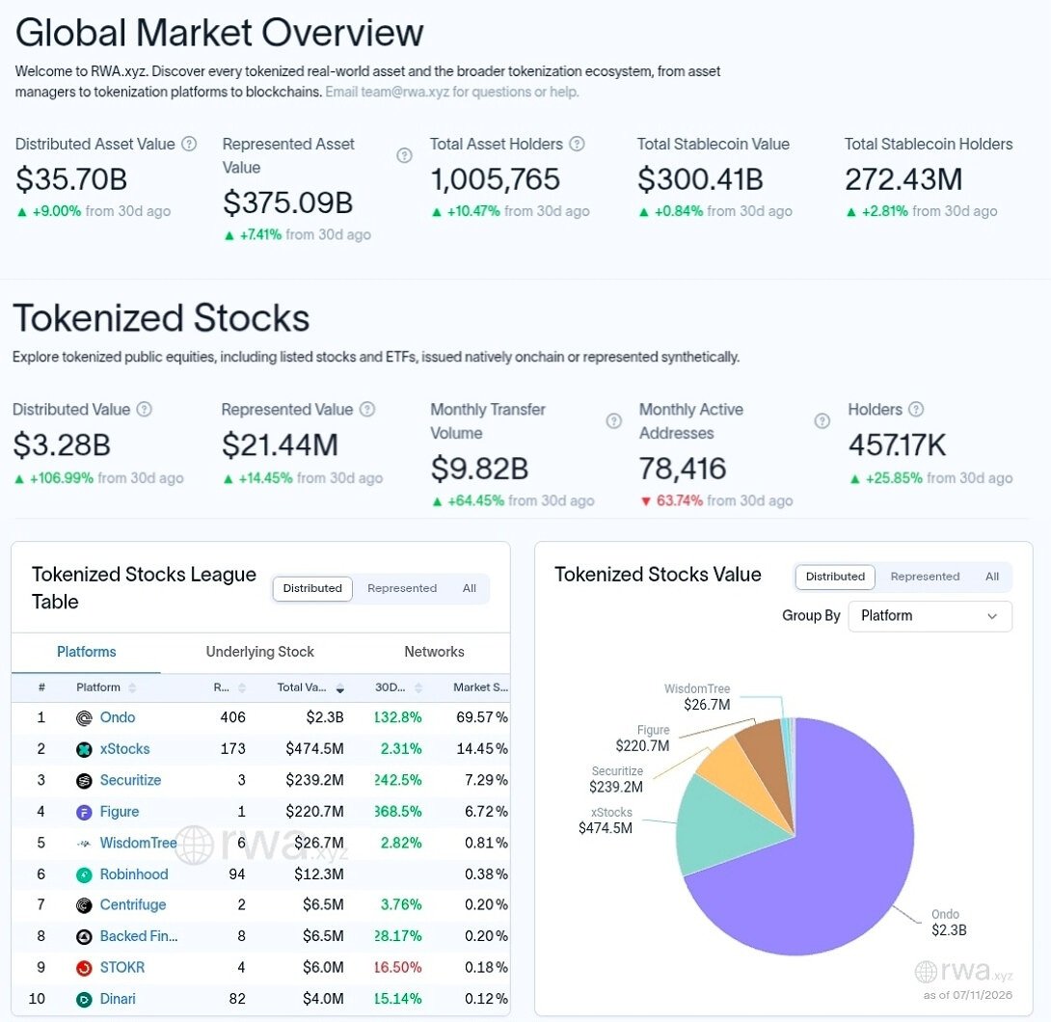Screen dimensions: 1051x1022
Task: Click the Email team@rwa.xyz link
Action: tap(452, 92)
